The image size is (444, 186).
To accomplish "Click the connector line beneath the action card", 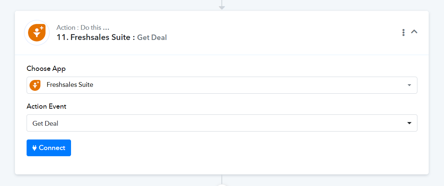I will pos(222,179).
